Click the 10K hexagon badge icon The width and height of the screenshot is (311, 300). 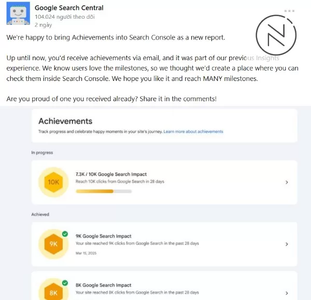(53, 182)
